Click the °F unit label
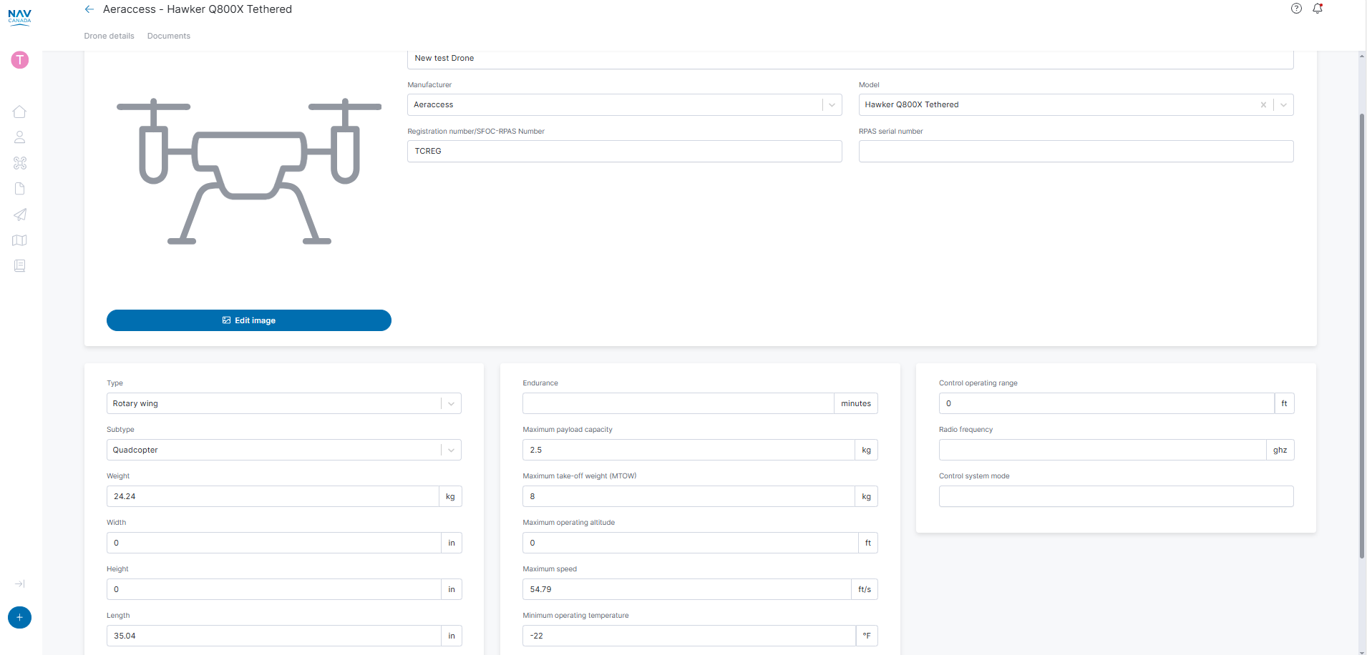The height and width of the screenshot is (655, 1367). point(867,636)
